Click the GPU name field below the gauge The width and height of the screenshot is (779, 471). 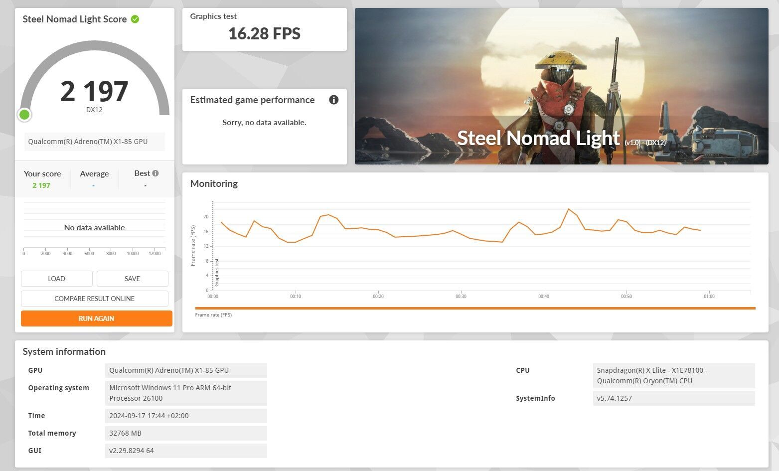coord(94,142)
